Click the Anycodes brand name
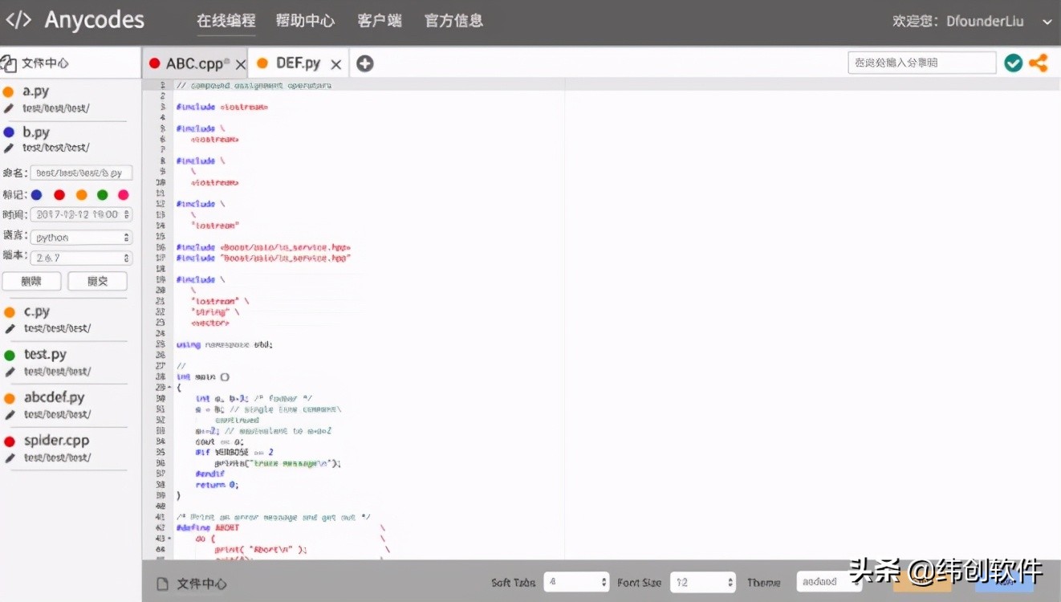The width and height of the screenshot is (1061, 602). (95, 20)
